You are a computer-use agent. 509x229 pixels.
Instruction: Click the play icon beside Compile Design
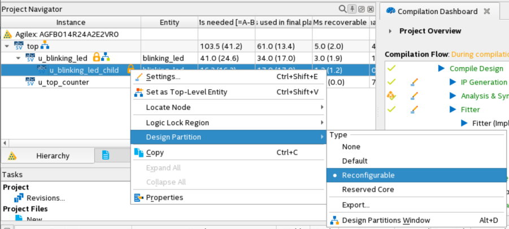pos(442,69)
